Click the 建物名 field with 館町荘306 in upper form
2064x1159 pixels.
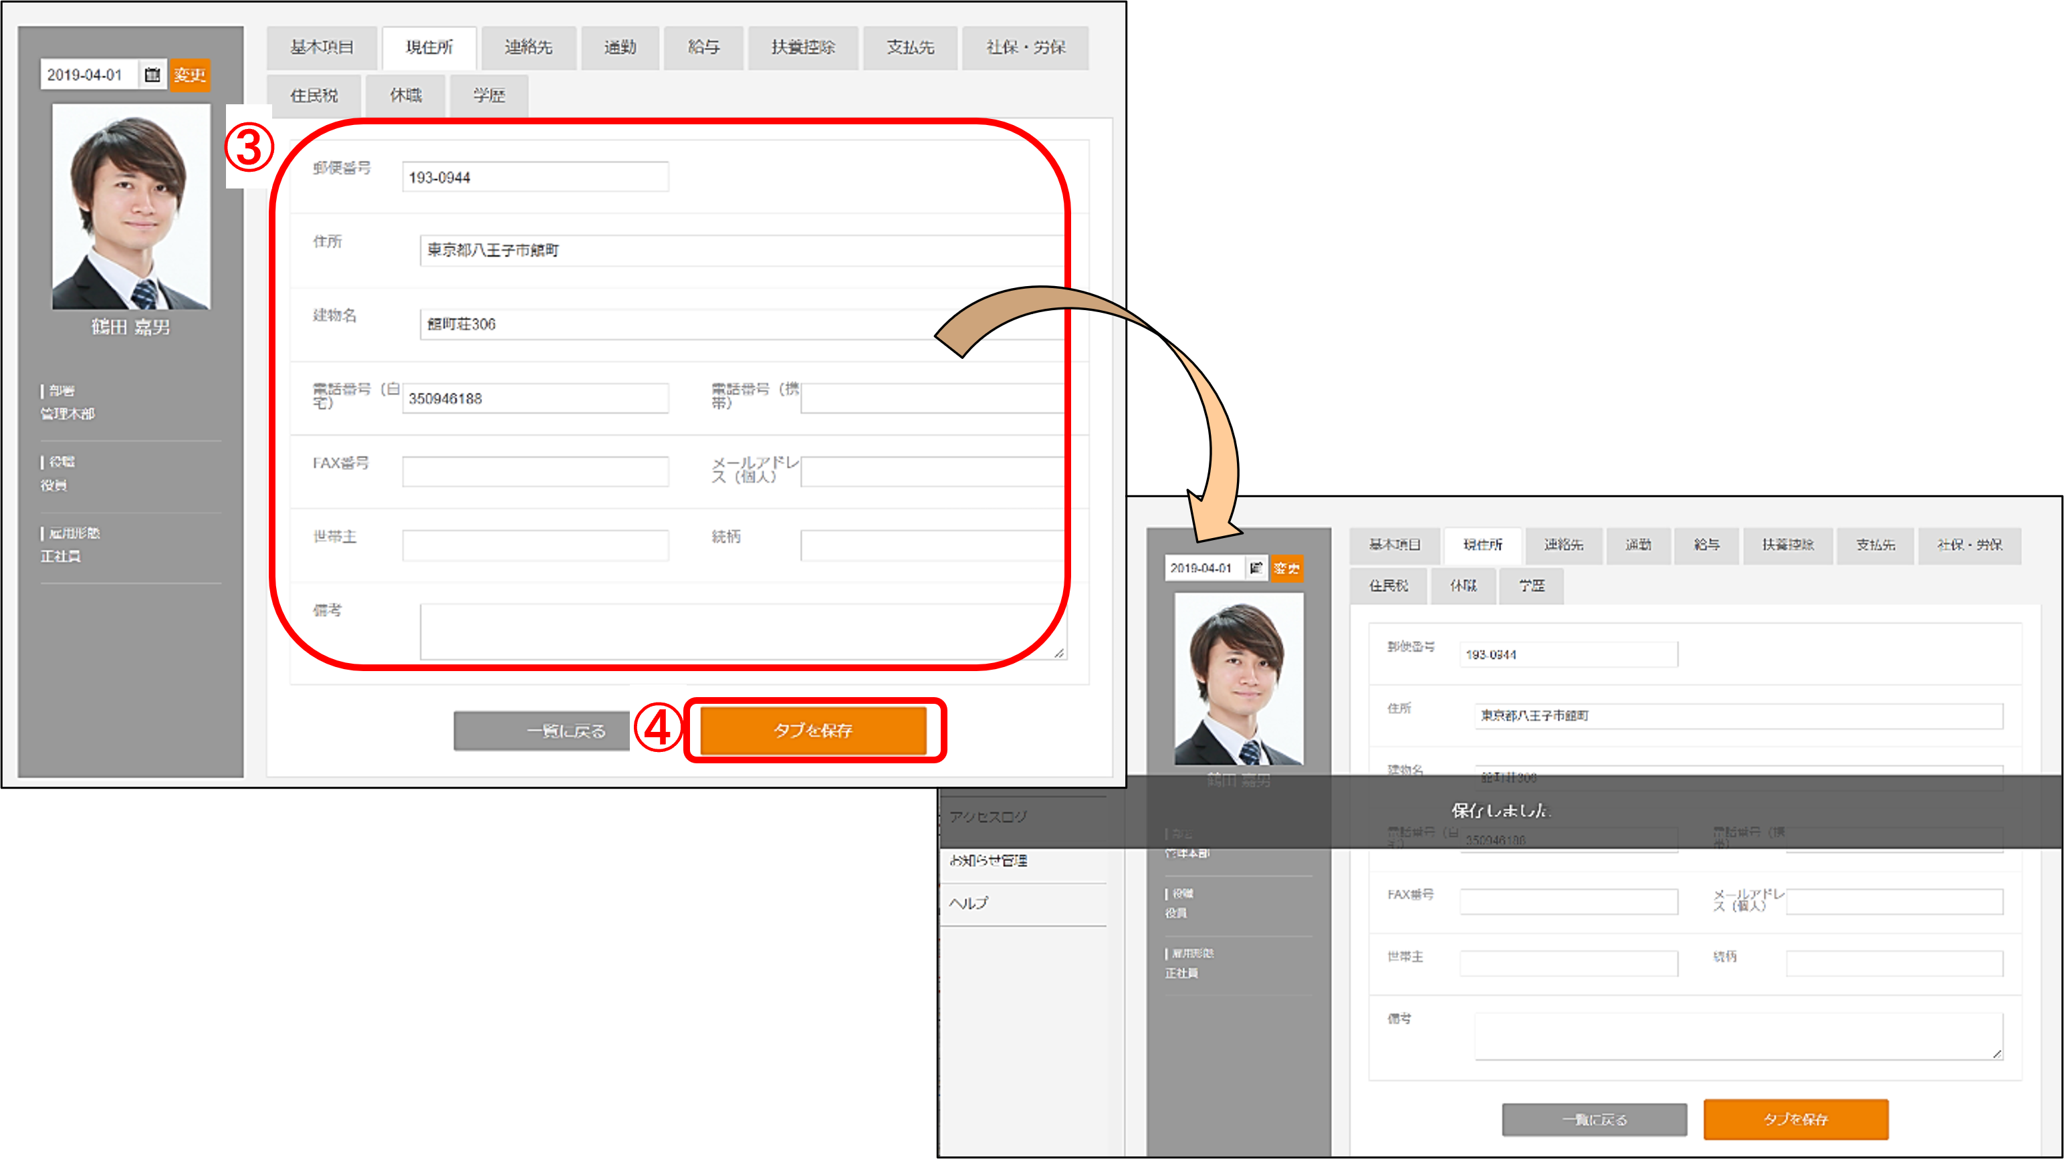click(743, 324)
